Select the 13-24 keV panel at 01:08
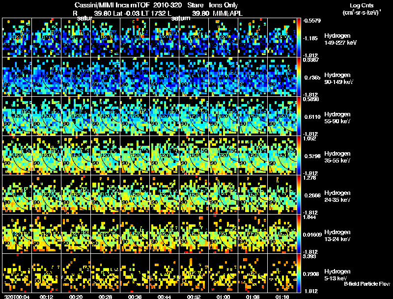Viewport: 393px width, 299px height. point(253,234)
